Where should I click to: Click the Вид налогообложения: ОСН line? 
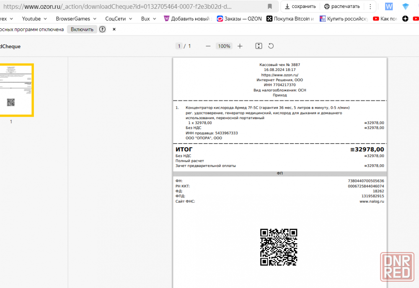280,90
